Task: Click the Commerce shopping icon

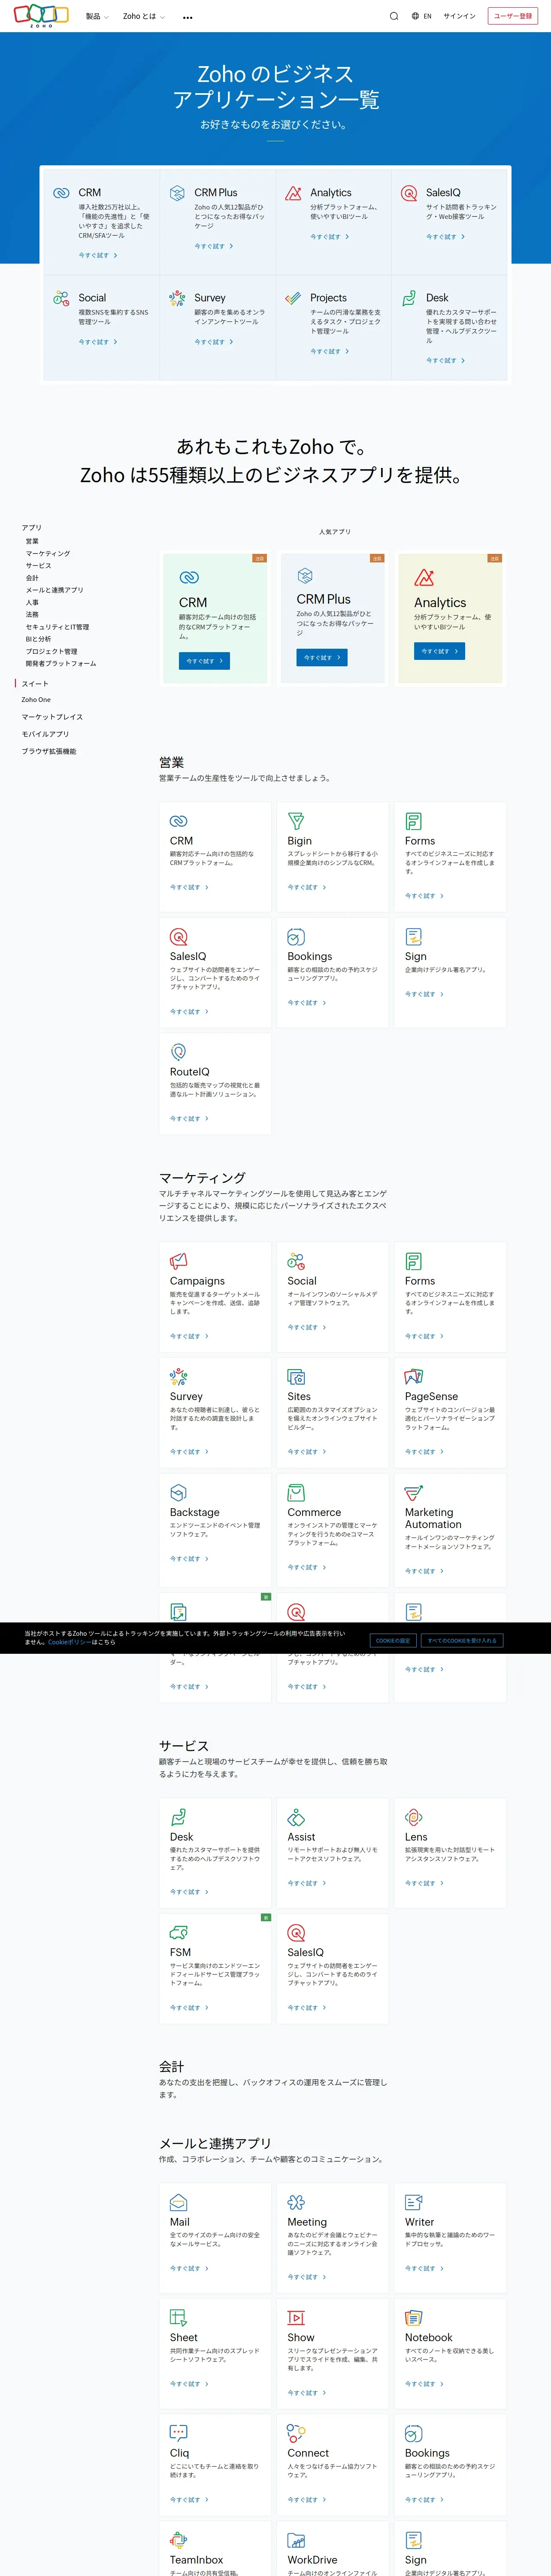Action: coord(296,1493)
